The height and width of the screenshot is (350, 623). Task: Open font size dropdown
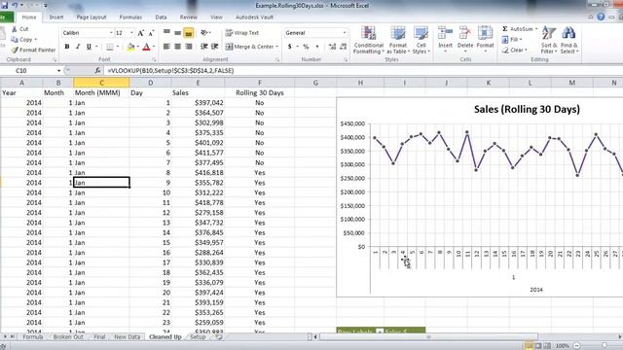(131, 33)
